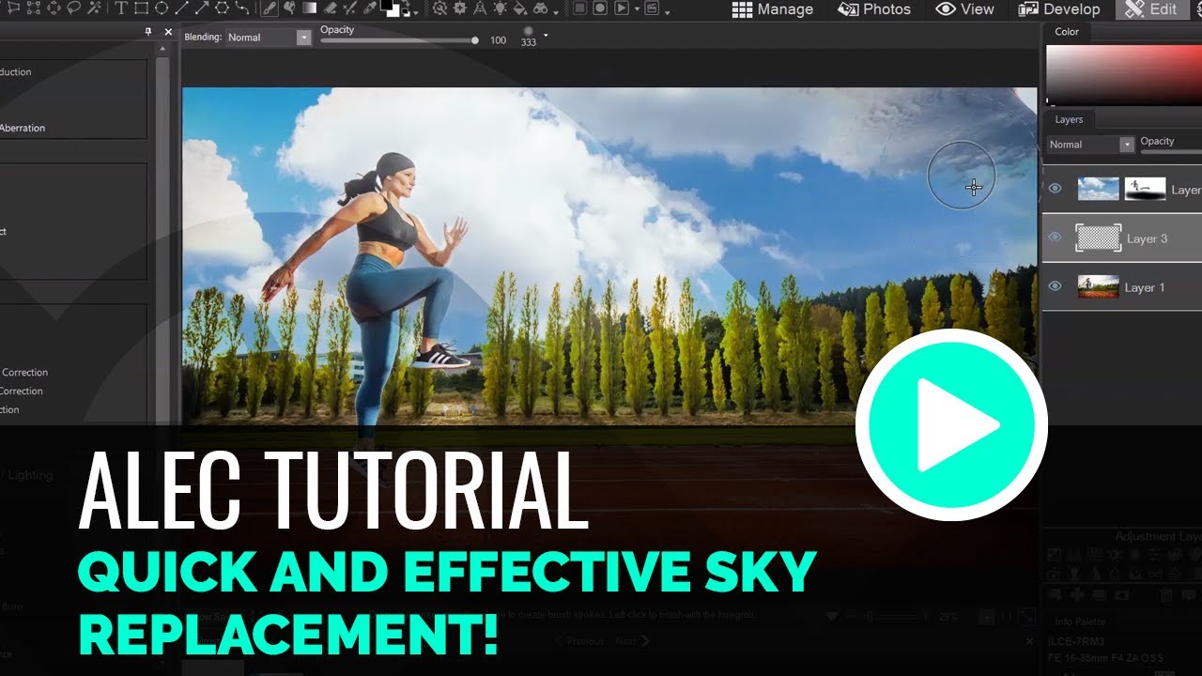Select the ellipse shape tool
Image resolution: width=1202 pixels, height=676 pixels.
pyautogui.click(x=162, y=8)
